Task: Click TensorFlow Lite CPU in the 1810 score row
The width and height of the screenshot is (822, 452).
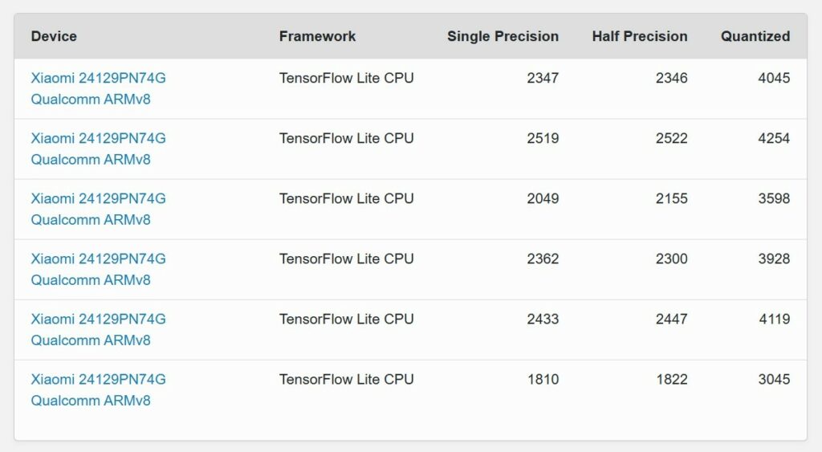Action: point(346,380)
